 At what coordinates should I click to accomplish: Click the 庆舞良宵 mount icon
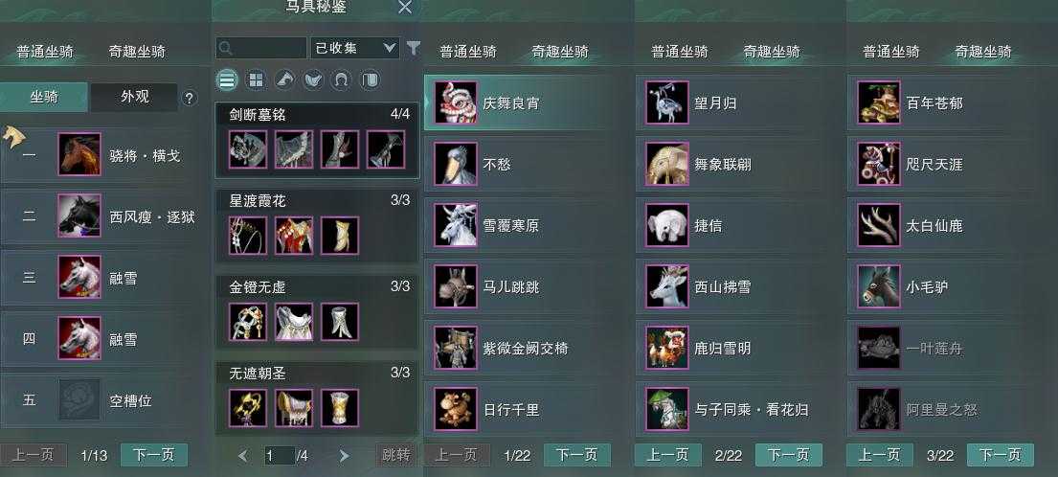click(x=456, y=102)
